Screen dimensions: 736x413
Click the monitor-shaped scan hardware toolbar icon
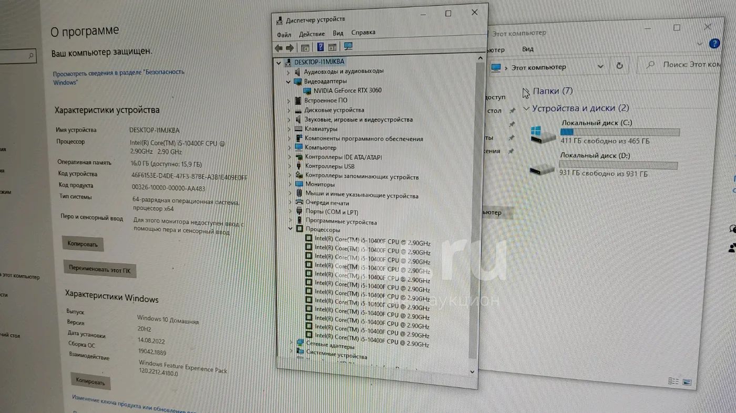point(347,47)
